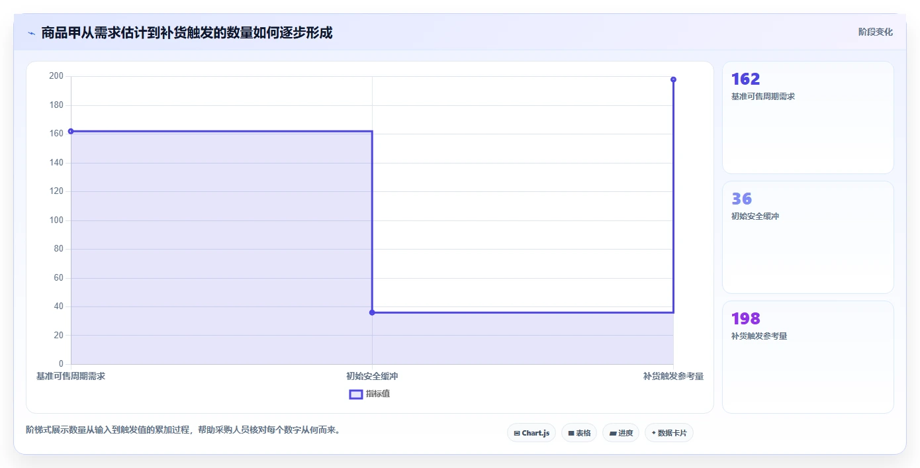Click the data point at 基准可售周期需求
The height and width of the screenshot is (468, 920).
coord(71,131)
